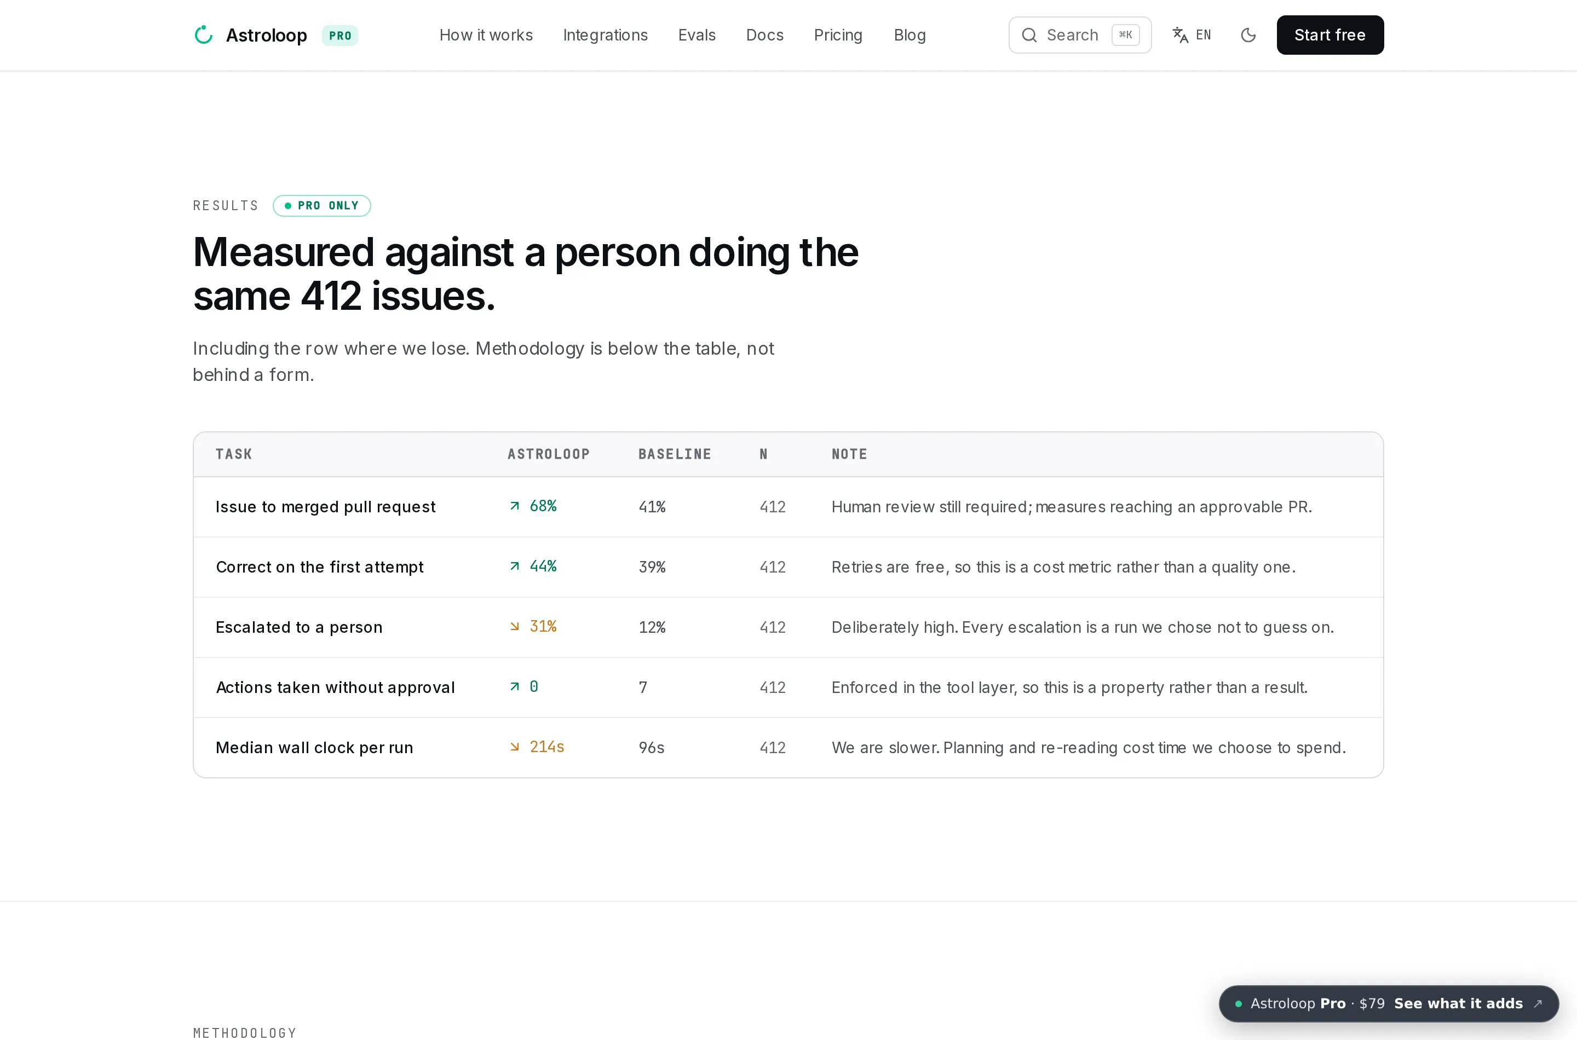
Task: Click the magnifier icon in Search
Action: [1029, 35]
